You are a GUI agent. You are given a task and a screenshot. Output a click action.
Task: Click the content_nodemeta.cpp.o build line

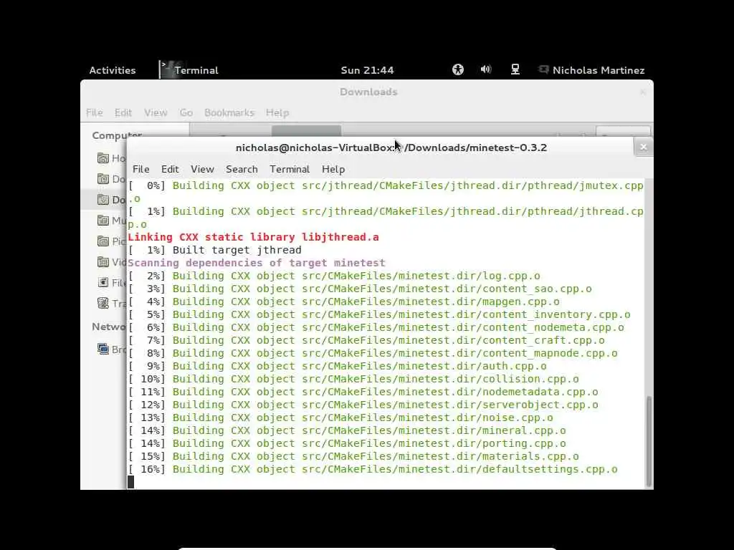376,327
